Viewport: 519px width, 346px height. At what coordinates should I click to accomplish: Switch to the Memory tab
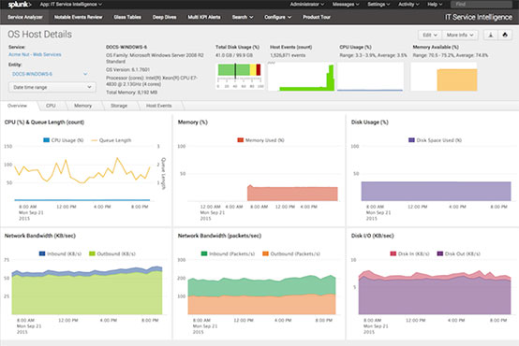(82, 106)
